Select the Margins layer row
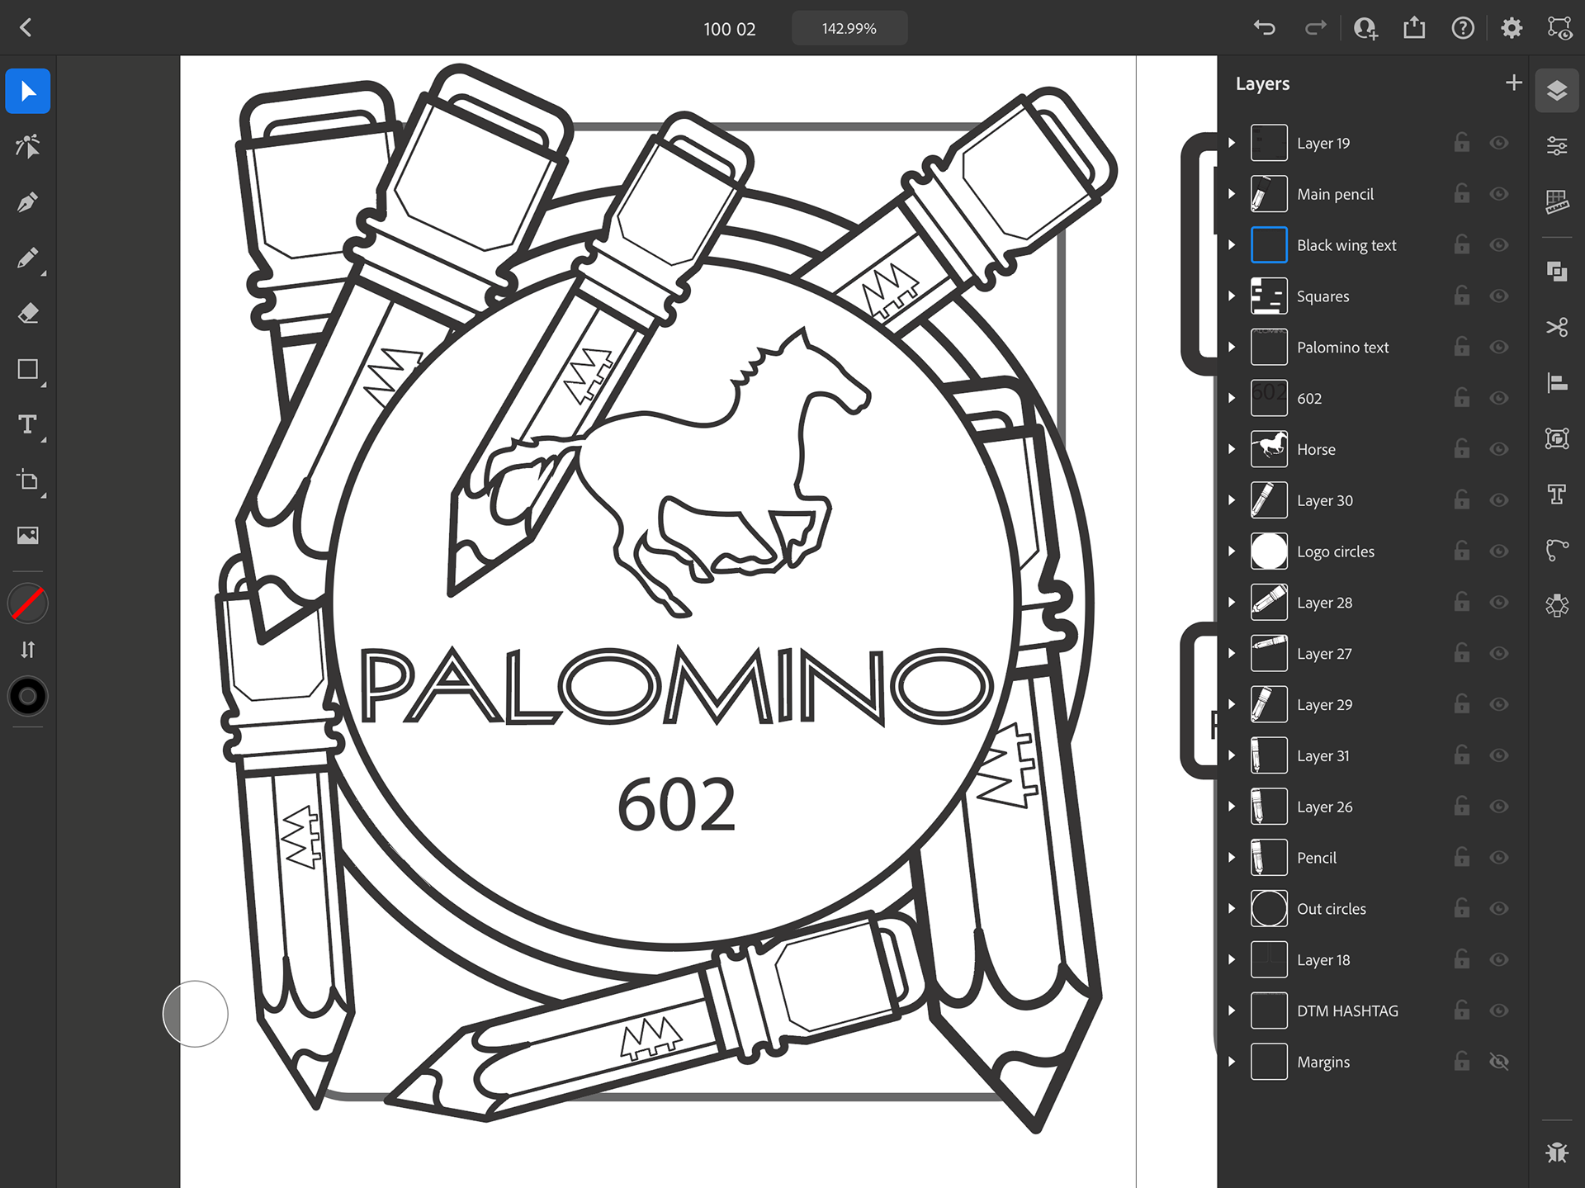The image size is (1585, 1188). (x=1373, y=1062)
